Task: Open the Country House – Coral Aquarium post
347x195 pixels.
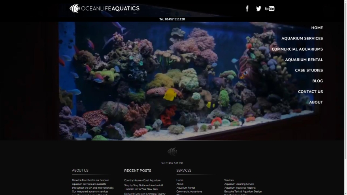Action: pyautogui.click(x=142, y=180)
